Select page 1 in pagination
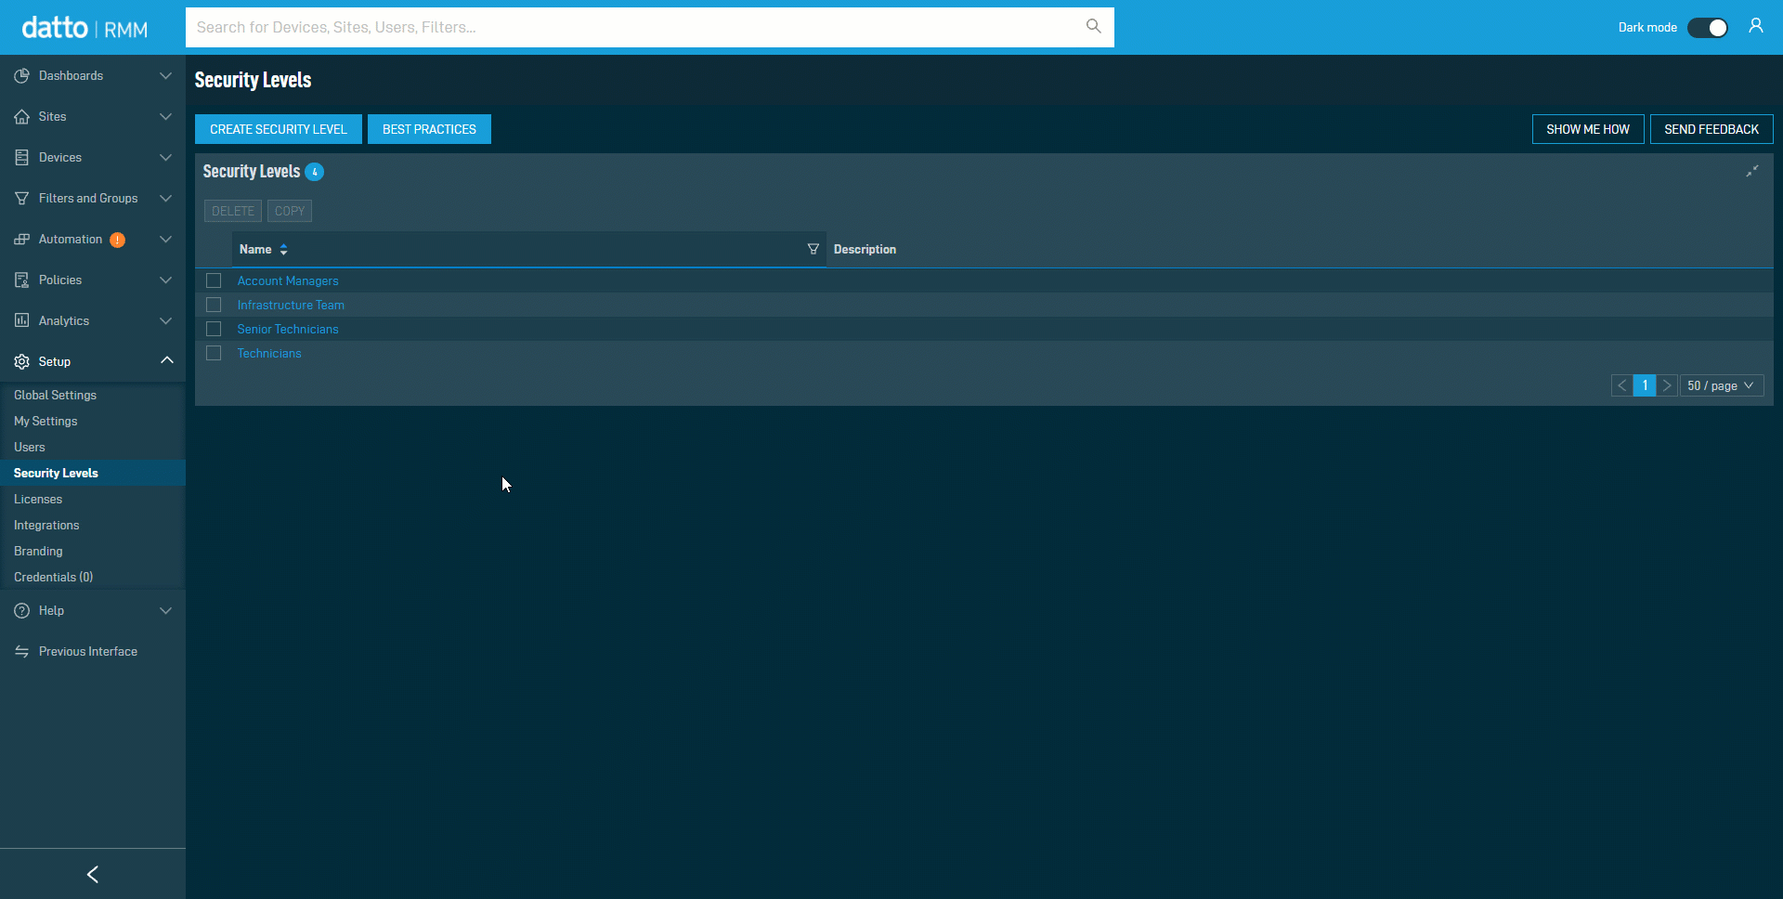 [x=1645, y=385]
